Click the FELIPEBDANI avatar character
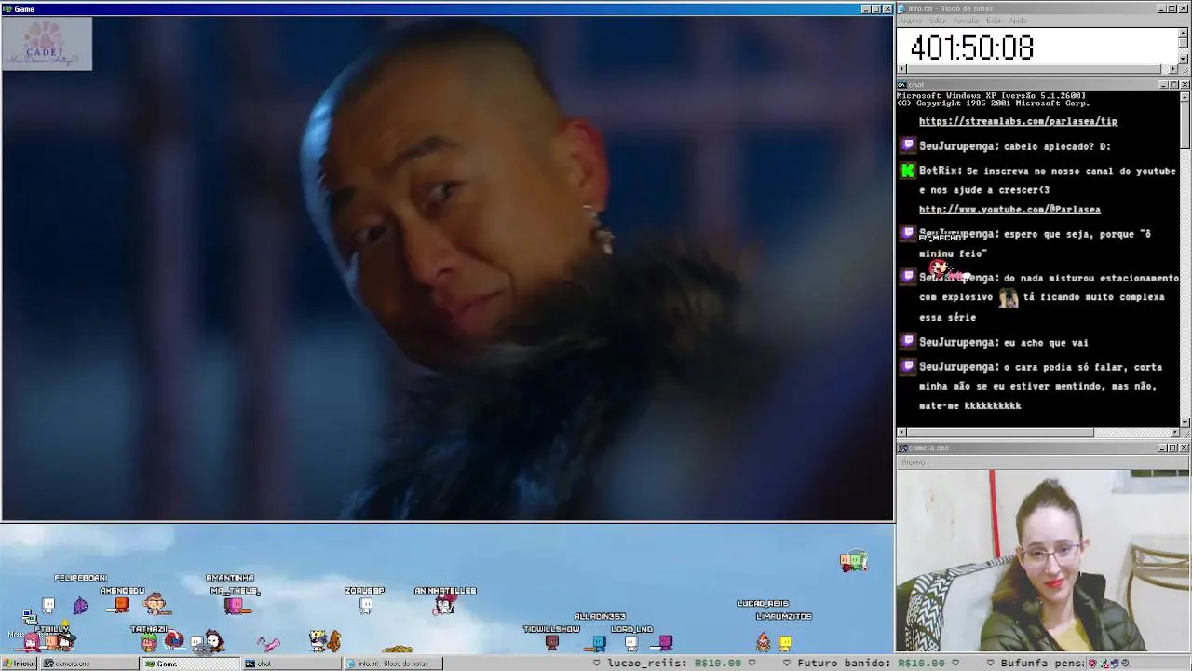This screenshot has width=1192, height=671. pos(80,606)
